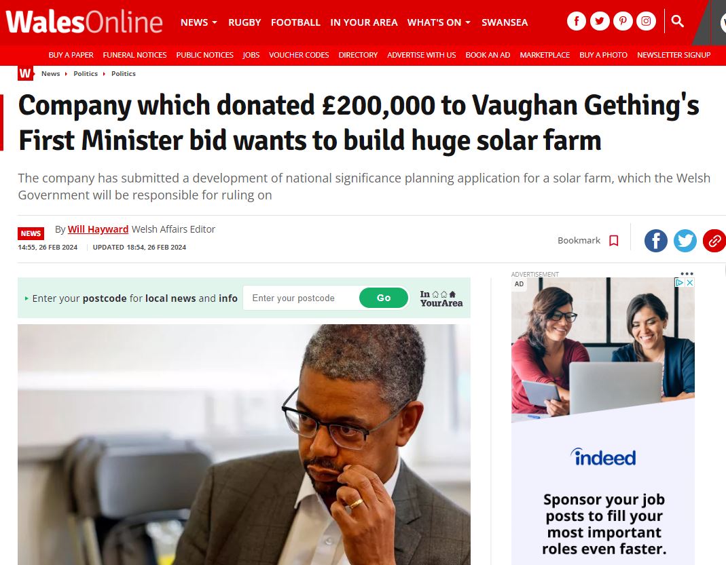Copy article link with red link icon
Screen dimensions: 726x565
point(714,240)
